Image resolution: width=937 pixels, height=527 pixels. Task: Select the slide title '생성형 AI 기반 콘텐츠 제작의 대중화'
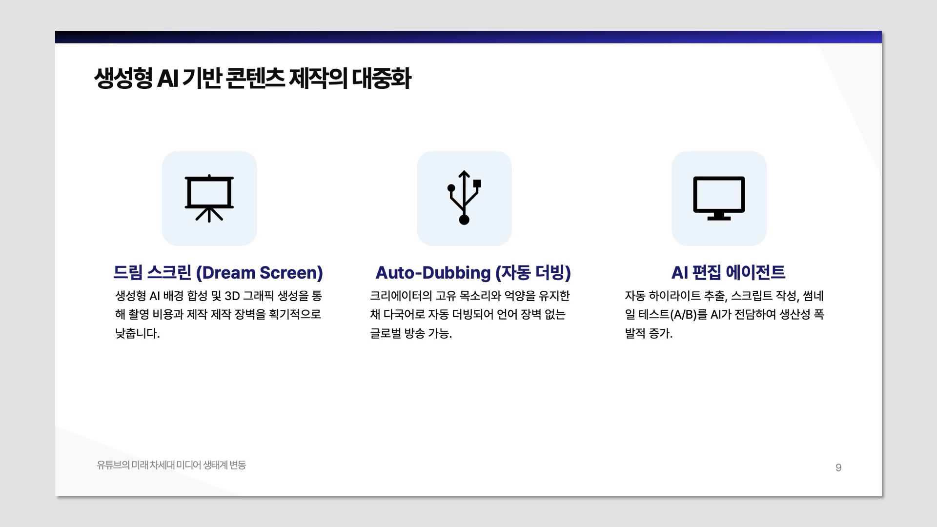click(x=252, y=79)
